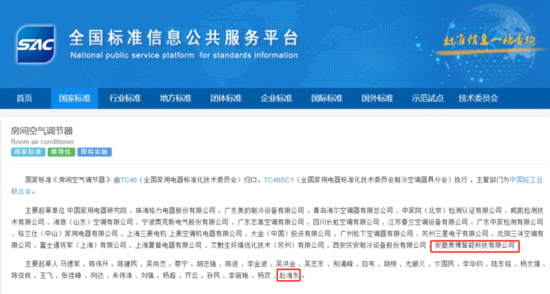Image resolution: width=550 pixels, height=294 pixels.
Task: Click 四川长虹空调有限公司 text
Action: point(346,222)
